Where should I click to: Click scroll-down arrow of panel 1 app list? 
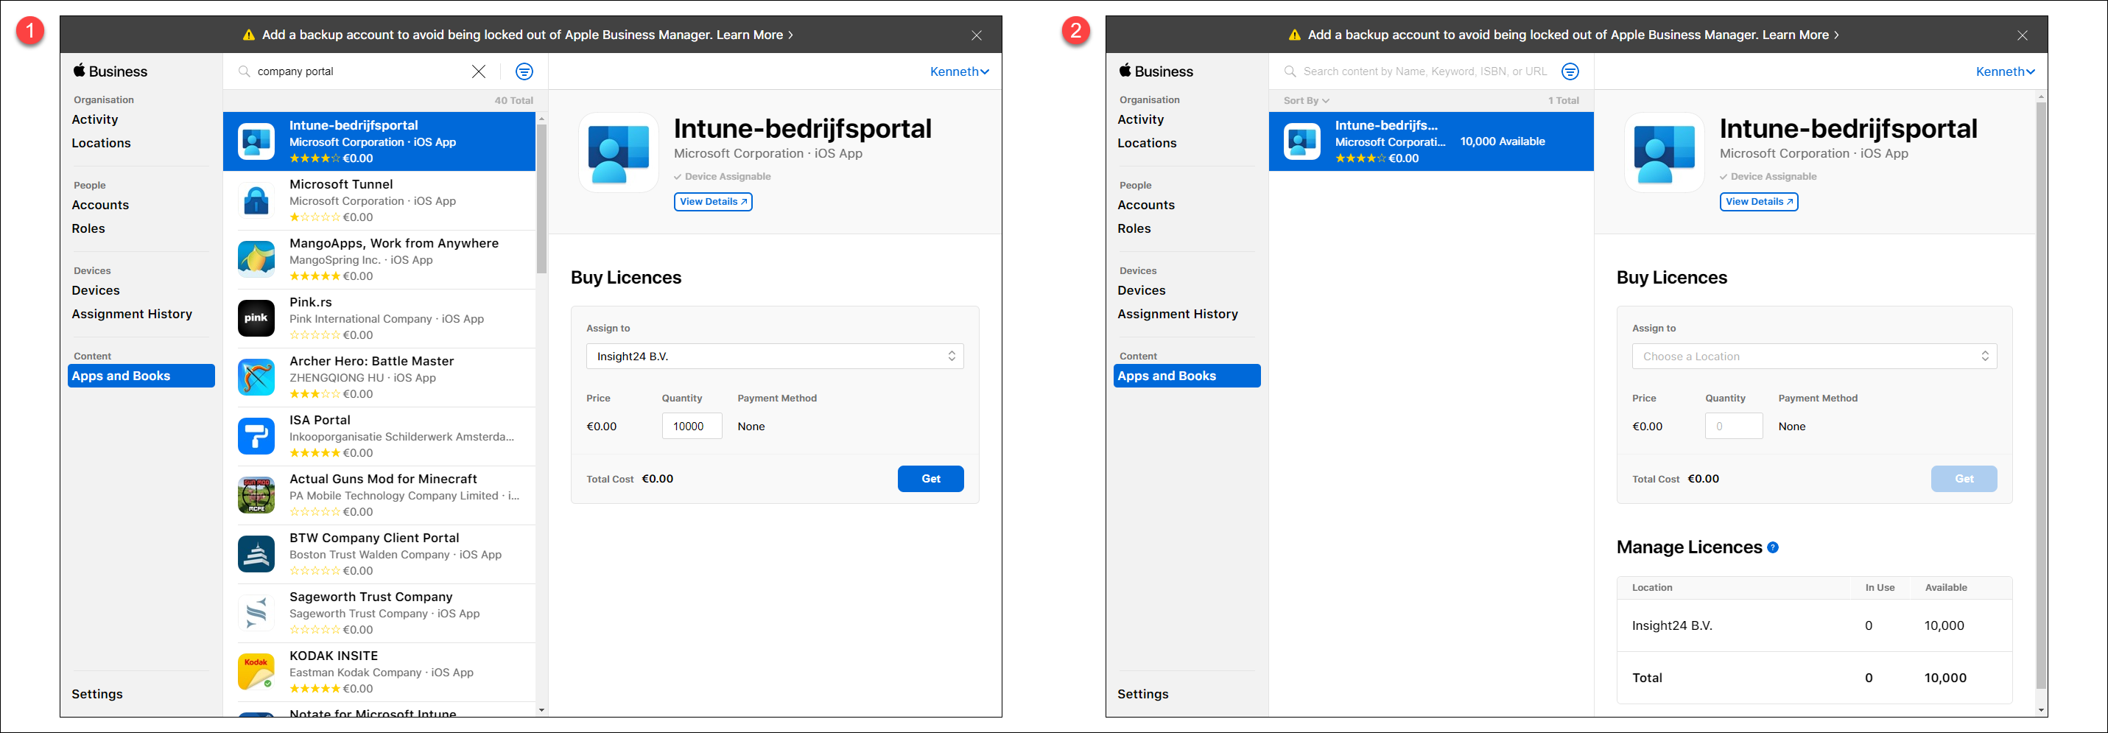tap(541, 710)
